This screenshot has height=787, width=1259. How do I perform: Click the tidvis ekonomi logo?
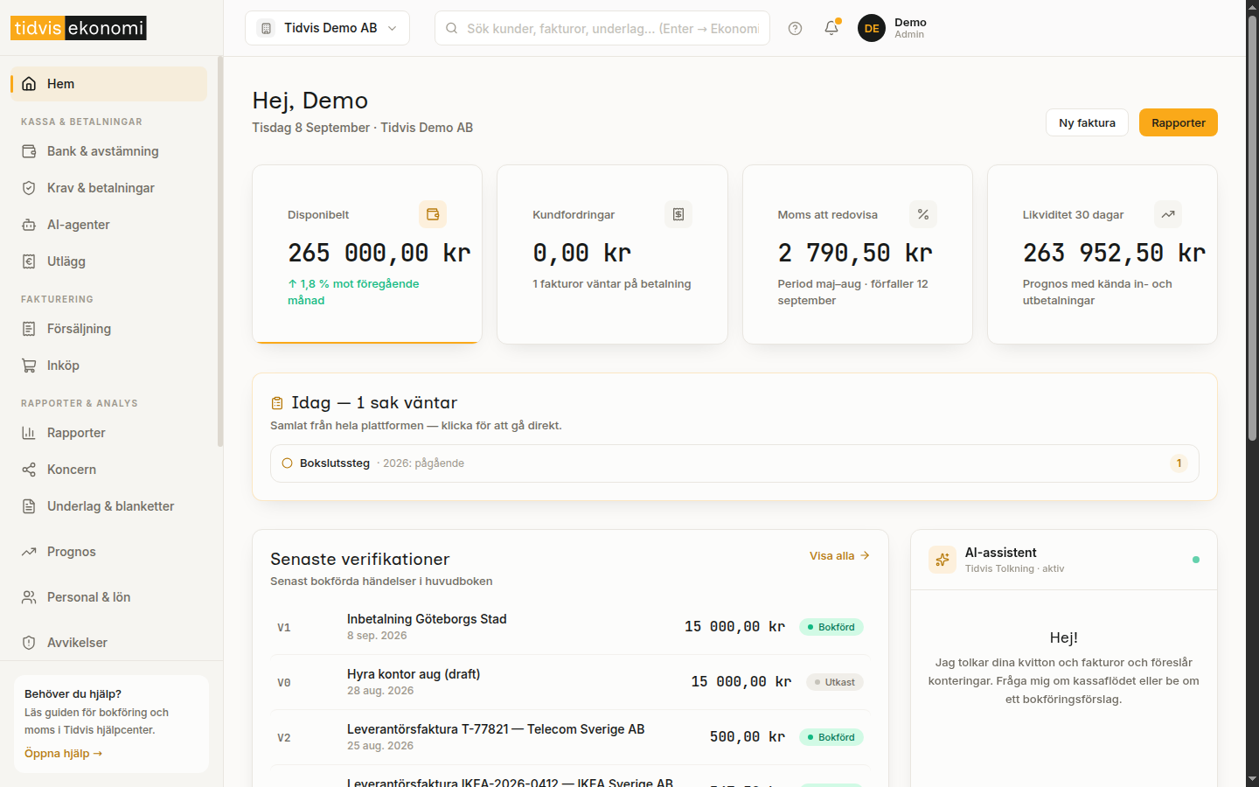79,28
